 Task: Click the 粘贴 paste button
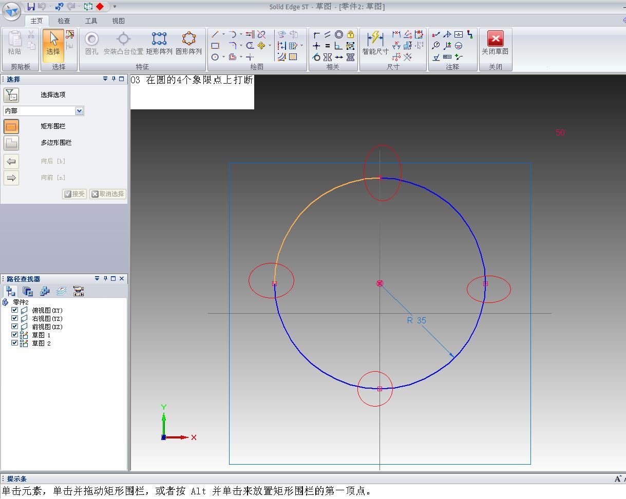click(x=14, y=43)
